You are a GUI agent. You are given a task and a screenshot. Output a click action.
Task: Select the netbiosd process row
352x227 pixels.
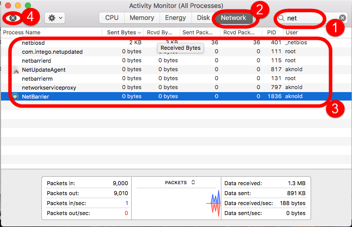pyautogui.click(x=75, y=43)
